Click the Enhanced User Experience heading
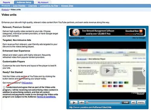This screenshot has width=151, height=110. pyautogui.click(x=16, y=51)
